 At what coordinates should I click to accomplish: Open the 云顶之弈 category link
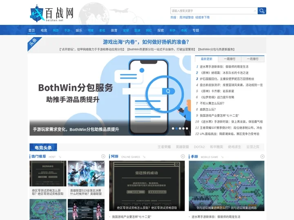coord(253,147)
